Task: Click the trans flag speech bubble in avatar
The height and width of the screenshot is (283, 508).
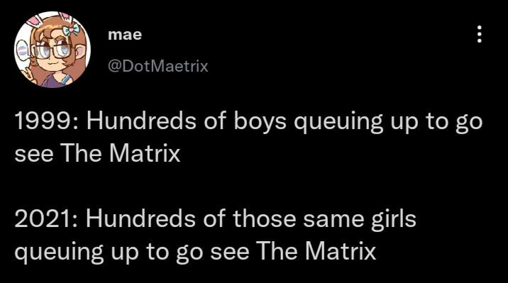Action: pyautogui.click(x=23, y=50)
